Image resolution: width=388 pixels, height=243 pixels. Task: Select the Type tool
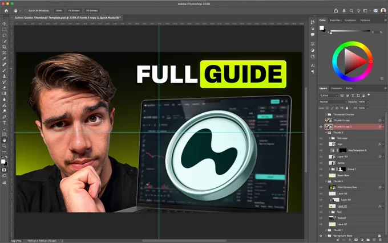coord(4,122)
